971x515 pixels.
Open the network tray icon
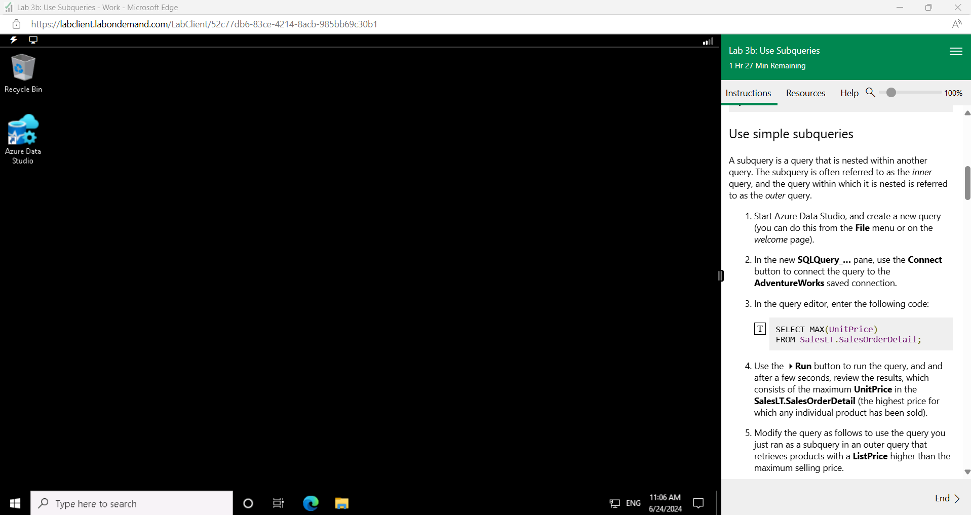click(614, 503)
